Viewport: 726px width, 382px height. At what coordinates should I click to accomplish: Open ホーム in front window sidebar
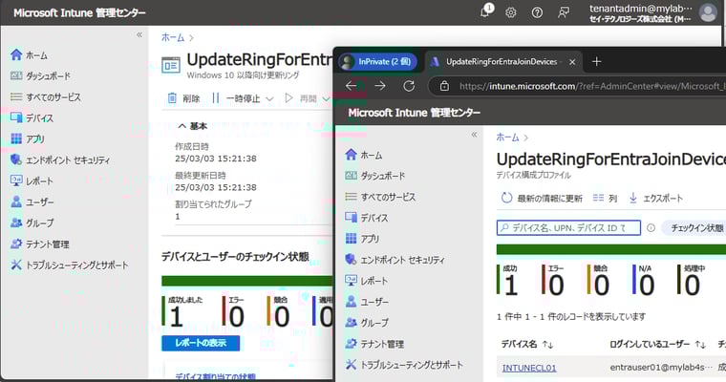(364, 155)
